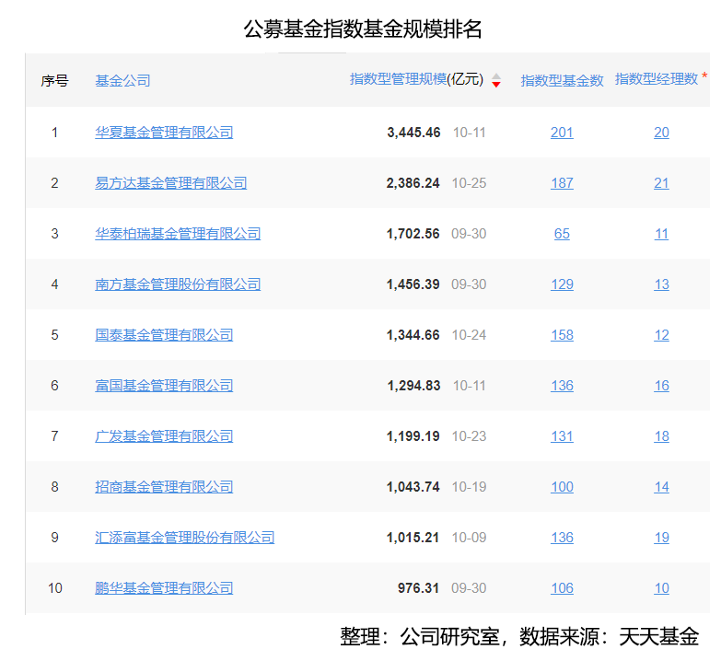721x661 pixels.
Task: Click manager count 10 for 鹏华基金
Action: (661, 587)
